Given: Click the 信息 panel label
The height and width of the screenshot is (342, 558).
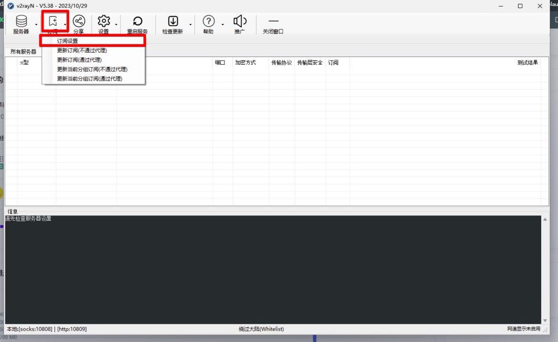Looking at the screenshot, I should 13,212.
